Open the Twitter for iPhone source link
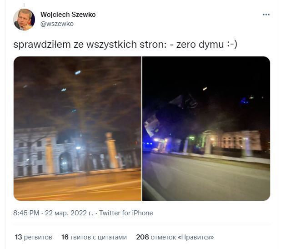The image size is (281, 249). [x=126, y=213]
